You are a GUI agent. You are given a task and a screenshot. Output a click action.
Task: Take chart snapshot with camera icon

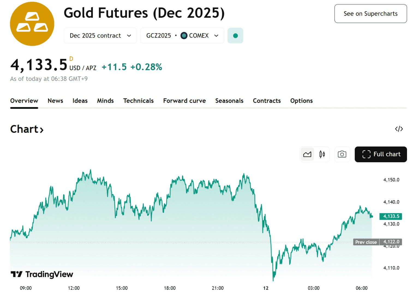click(x=342, y=154)
